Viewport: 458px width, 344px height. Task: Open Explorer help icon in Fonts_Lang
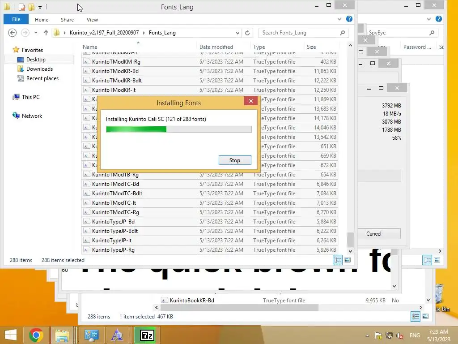pos(349,19)
